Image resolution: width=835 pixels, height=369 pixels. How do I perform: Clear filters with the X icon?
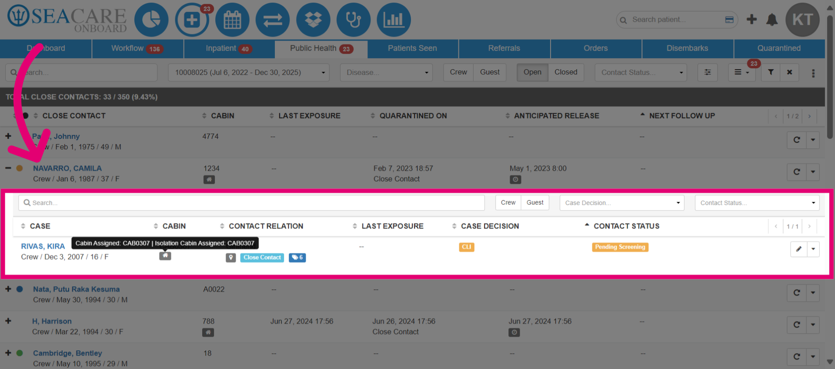coord(789,72)
